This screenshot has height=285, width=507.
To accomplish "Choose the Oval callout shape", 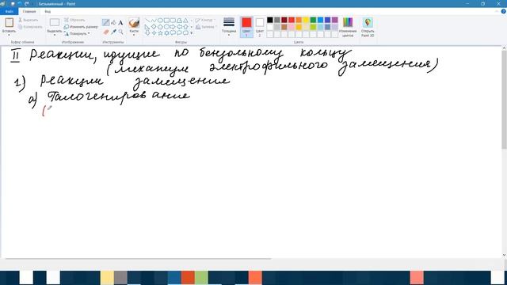I will pyautogui.click(x=179, y=33).
